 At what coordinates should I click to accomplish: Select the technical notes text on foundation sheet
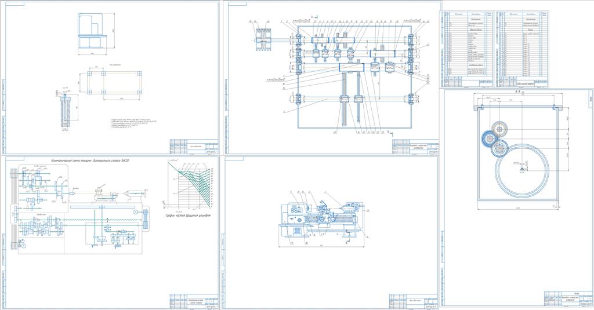click(x=133, y=123)
